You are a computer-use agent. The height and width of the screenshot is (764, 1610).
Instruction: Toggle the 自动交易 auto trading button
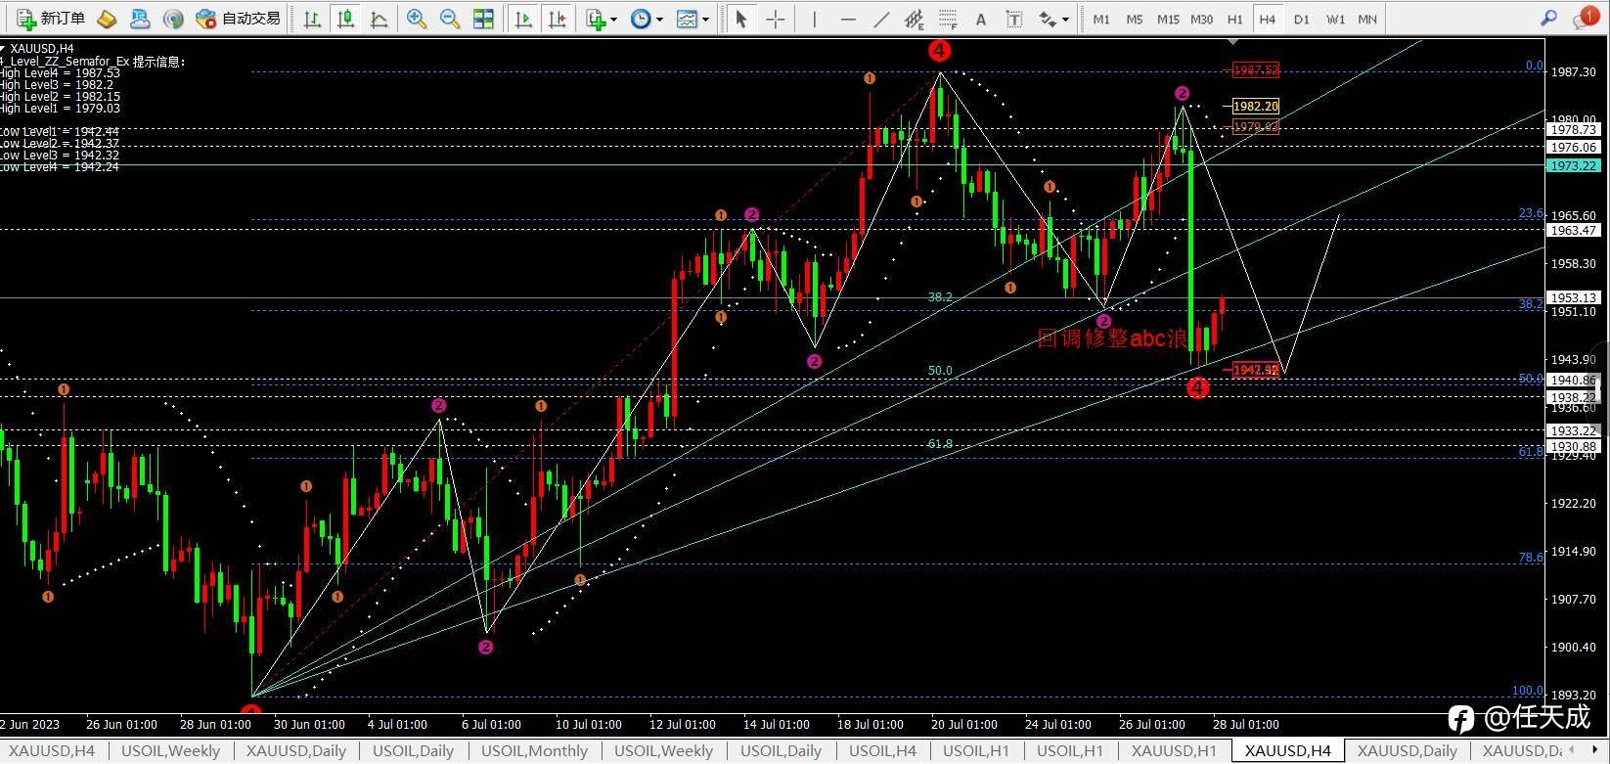(238, 18)
